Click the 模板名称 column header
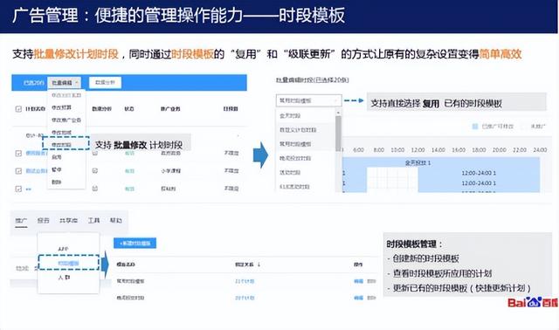Image resolution: width=559 pixels, height=330 pixels. click(x=126, y=265)
